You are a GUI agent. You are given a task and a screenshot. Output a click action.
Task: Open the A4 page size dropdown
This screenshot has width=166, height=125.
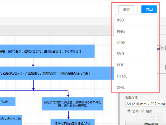[x=145, y=104]
